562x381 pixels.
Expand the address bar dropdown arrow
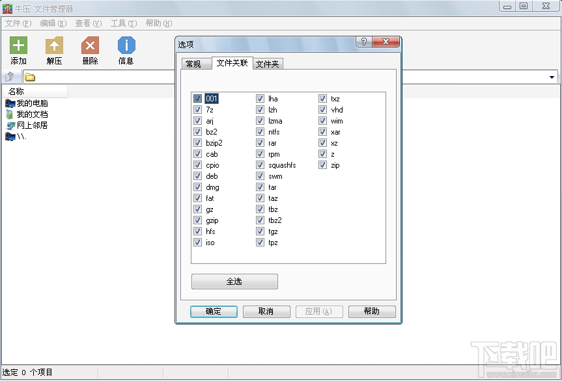(x=552, y=77)
